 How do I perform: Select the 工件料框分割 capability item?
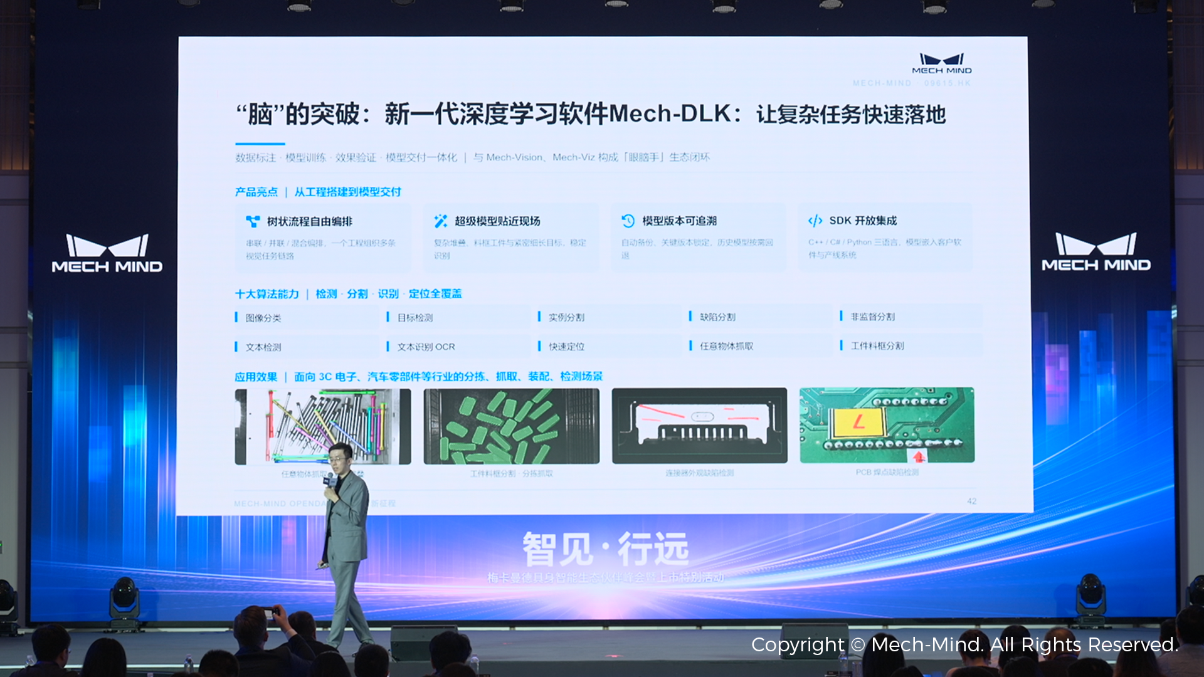(911, 345)
